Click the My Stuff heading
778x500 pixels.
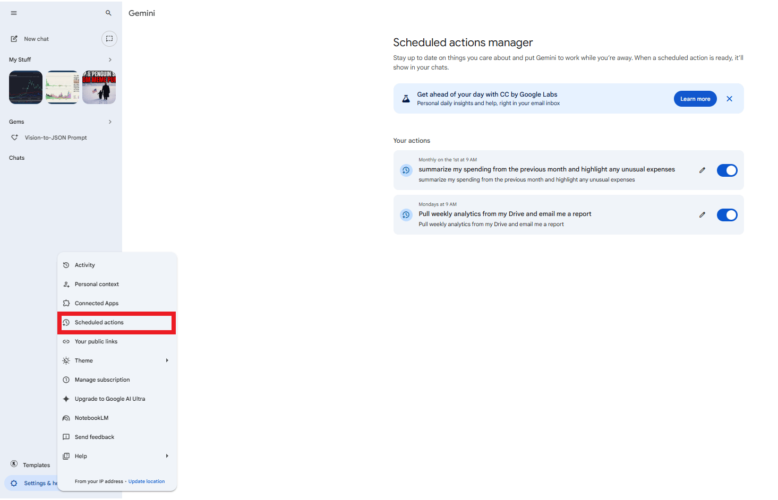(x=20, y=59)
